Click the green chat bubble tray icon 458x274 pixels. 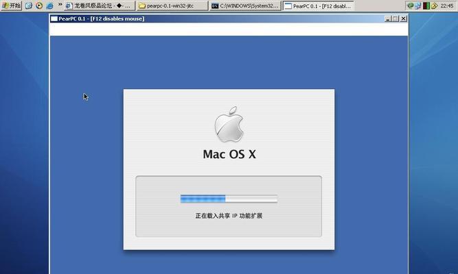pyautogui.click(x=411, y=6)
